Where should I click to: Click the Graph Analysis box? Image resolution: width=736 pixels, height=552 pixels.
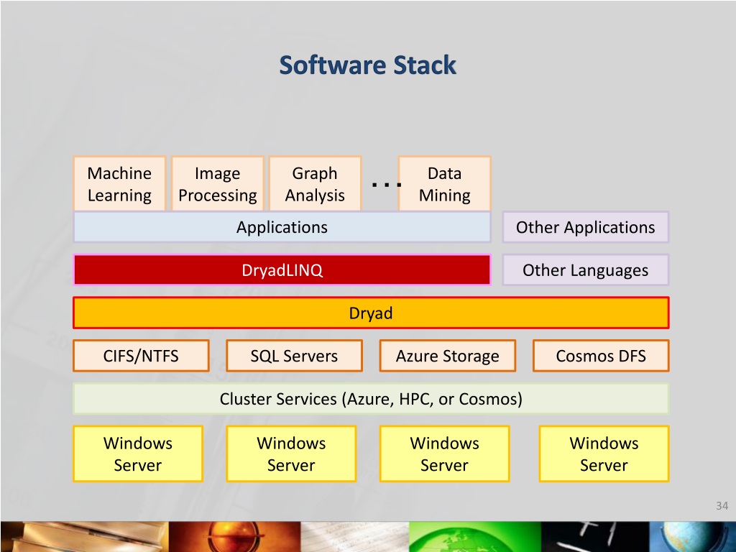coord(315,184)
